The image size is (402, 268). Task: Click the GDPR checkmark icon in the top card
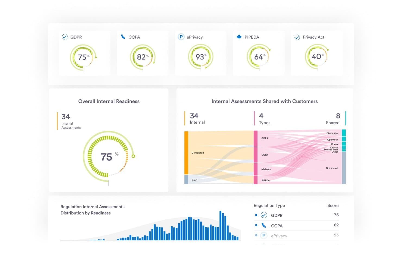coord(65,37)
